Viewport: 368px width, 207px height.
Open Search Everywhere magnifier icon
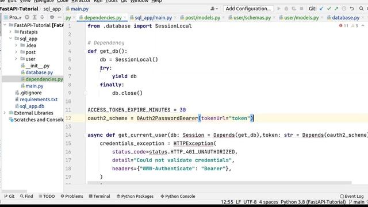[x=362, y=9]
